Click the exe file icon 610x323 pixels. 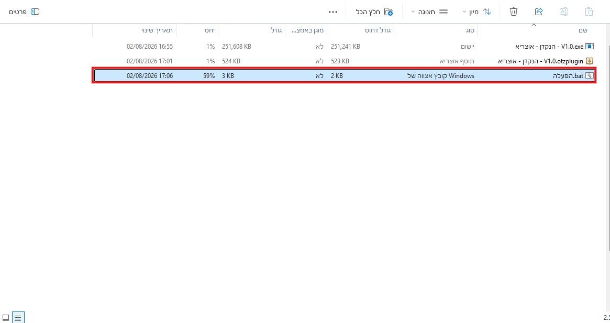pyautogui.click(x=590, y=46)
